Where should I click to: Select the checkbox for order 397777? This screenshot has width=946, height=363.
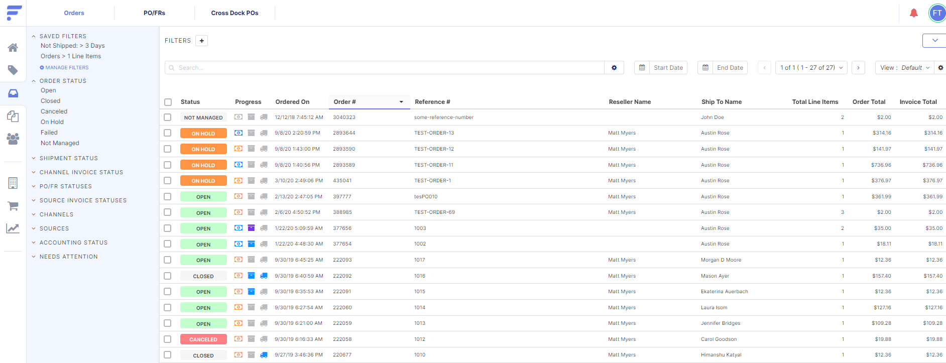[x=168, y=196]
